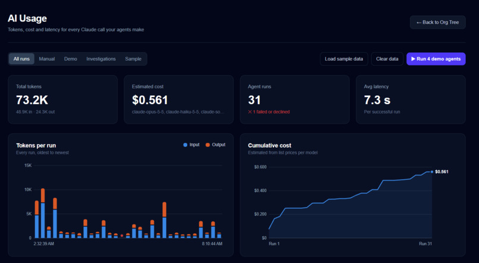Select the All runs tab
The height and width of the screenshot is (263, 479).
tap(21, 59)
